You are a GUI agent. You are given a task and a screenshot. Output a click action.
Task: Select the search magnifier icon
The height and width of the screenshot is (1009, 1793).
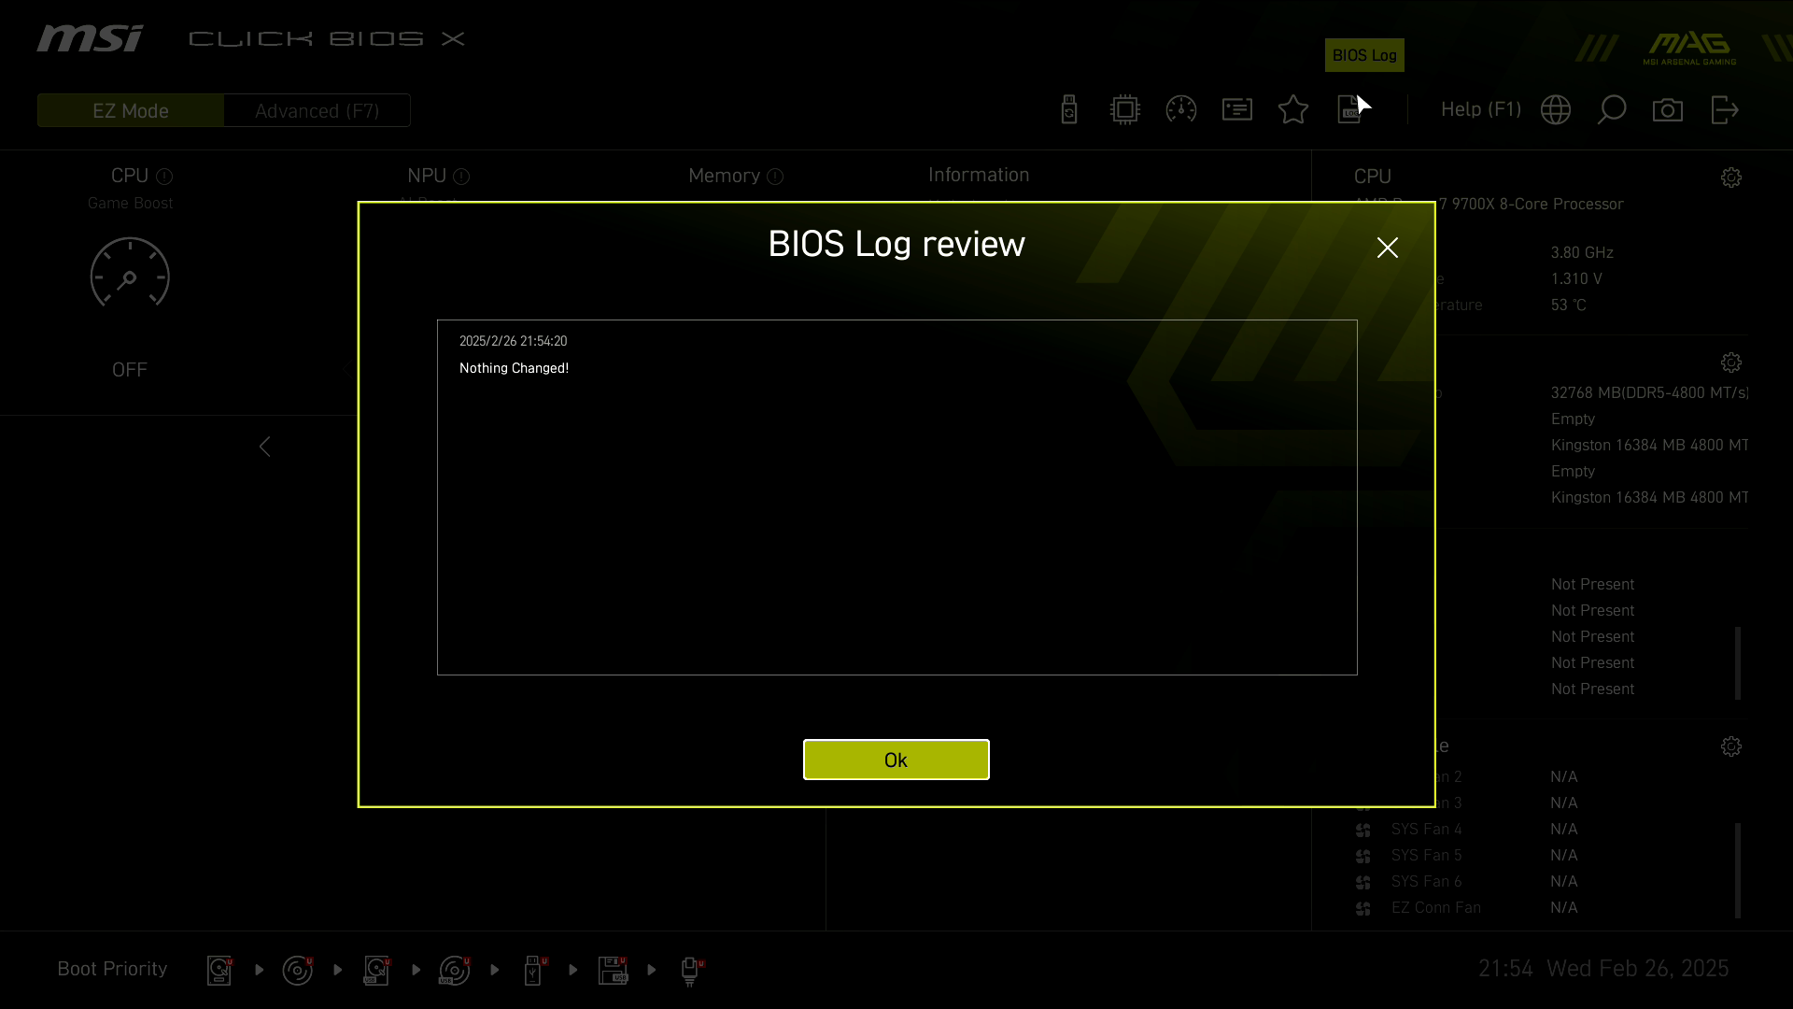click(1612, 109)
